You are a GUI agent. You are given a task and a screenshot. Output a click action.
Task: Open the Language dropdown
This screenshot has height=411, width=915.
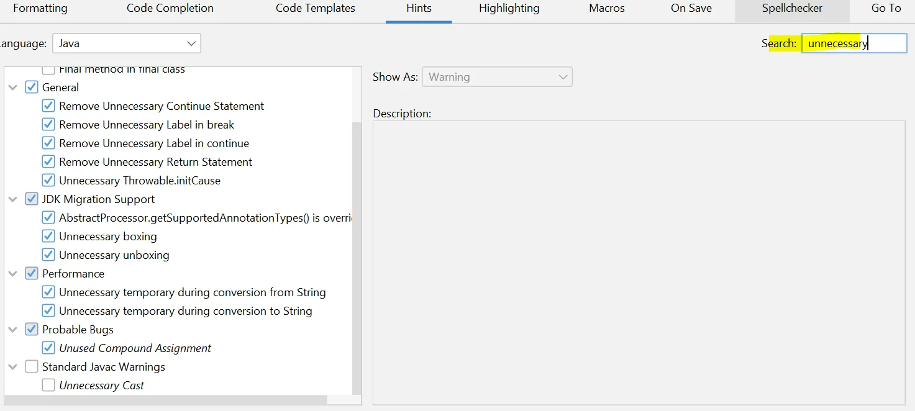pyautogui.click(x=126, y=43)
